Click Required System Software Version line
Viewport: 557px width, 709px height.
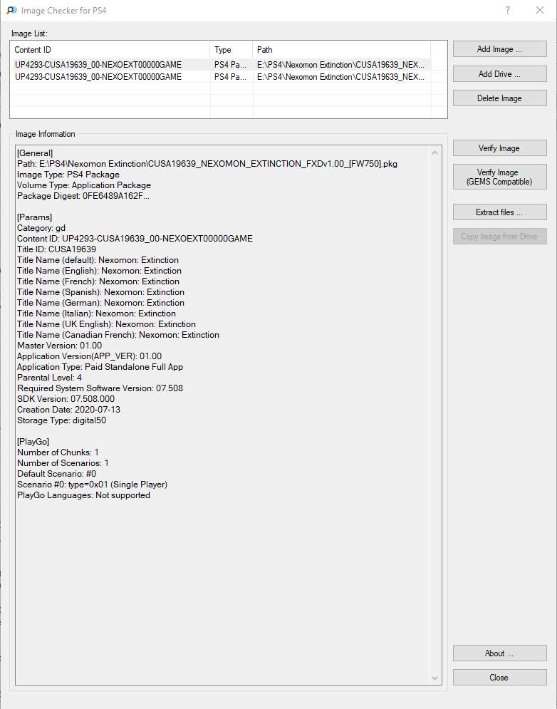point(100,388)
